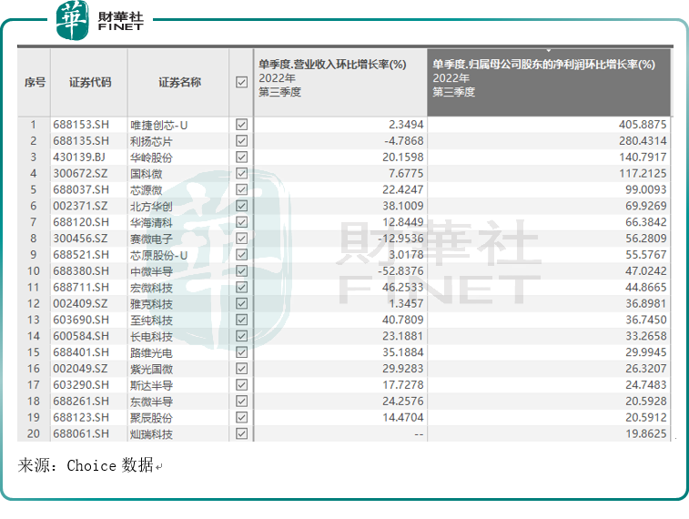Select security code 688120.SH
This screenshot has height=519, width=689.
click(x=81, y=222)
